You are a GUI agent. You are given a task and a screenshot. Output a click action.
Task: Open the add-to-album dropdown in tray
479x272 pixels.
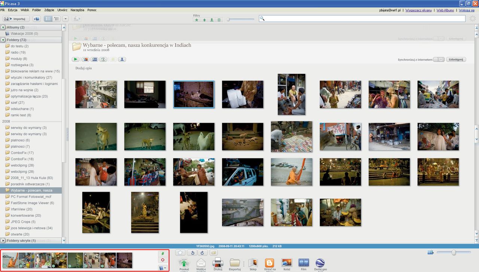click(x=162, y=268)
